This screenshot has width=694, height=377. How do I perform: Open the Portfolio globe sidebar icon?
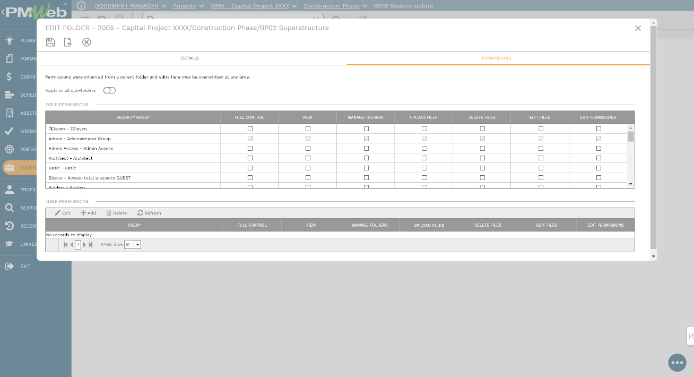10,149
